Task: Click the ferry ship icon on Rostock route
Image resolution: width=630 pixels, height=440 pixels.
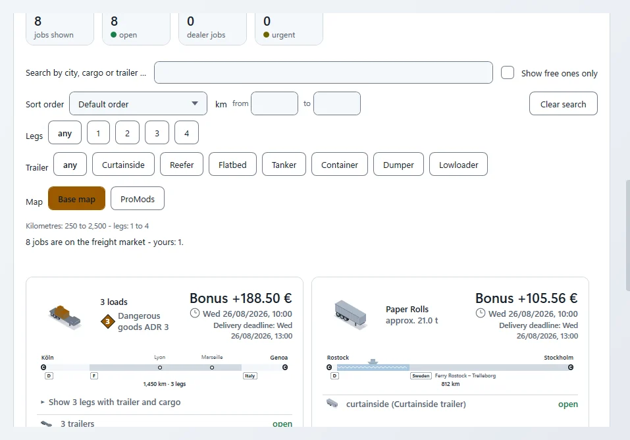Action: point(373,362)
